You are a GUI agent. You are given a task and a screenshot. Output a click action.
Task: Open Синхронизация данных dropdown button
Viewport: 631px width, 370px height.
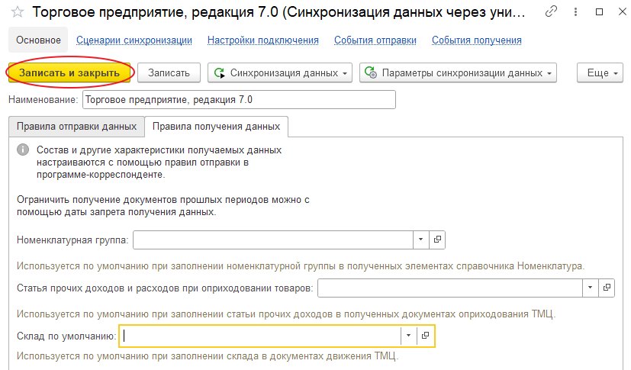click(280, 72)
